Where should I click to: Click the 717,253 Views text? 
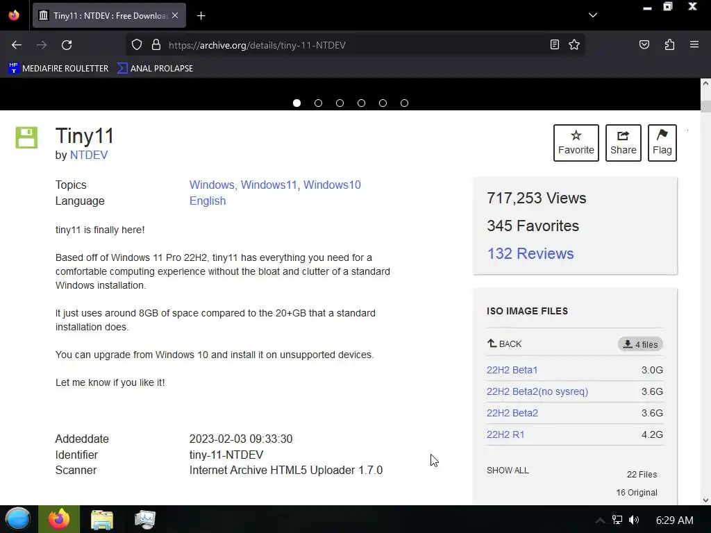537,198
